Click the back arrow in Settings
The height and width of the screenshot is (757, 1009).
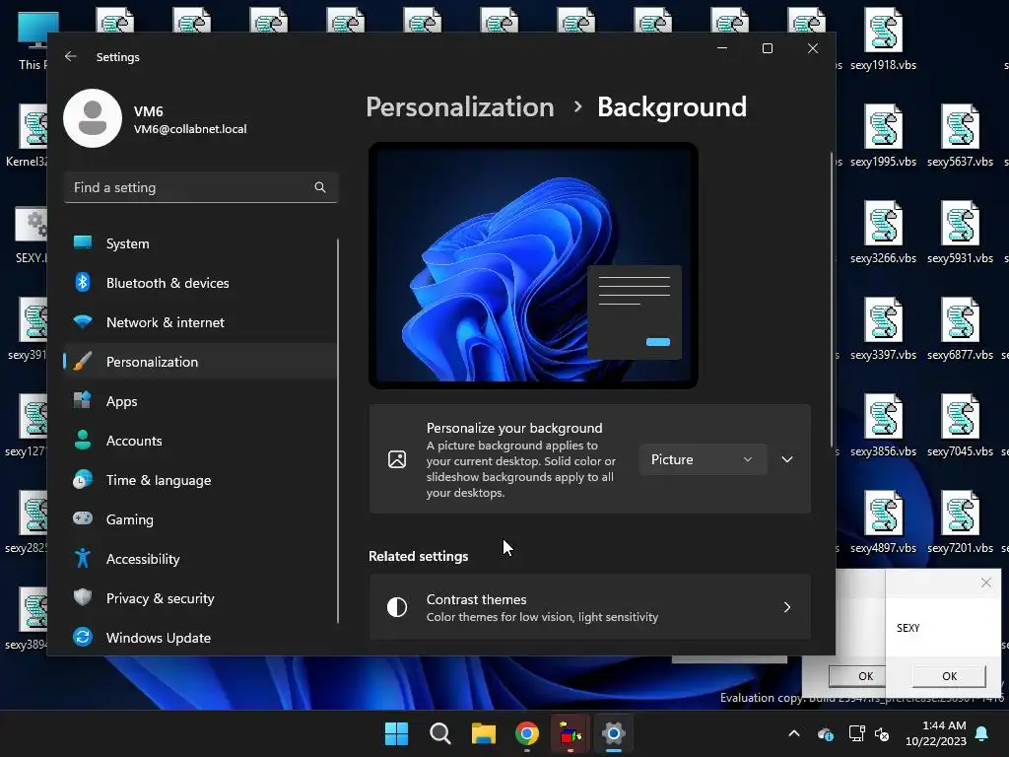coord(71,56)
